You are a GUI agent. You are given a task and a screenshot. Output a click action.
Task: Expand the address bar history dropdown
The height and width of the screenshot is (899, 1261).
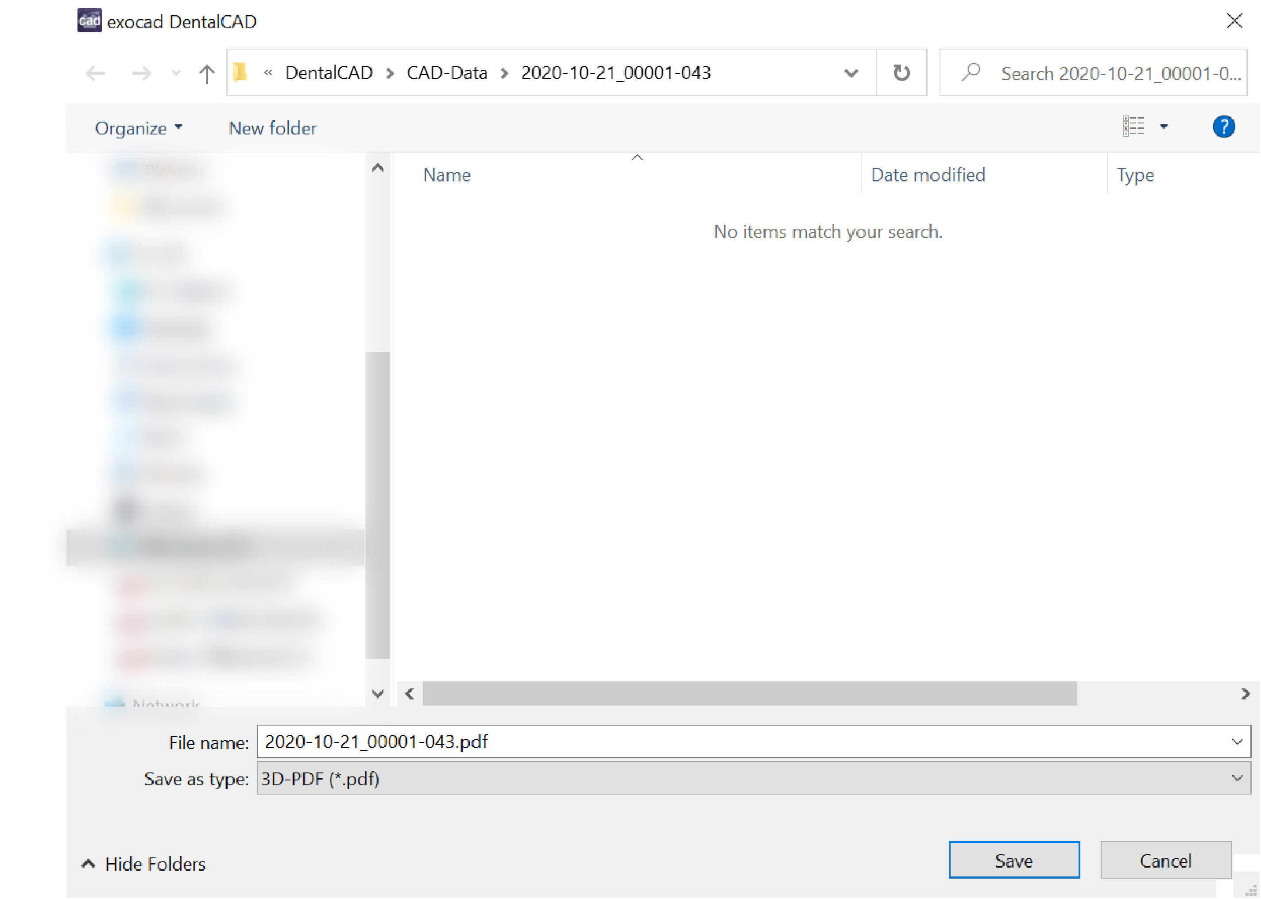(x=851, y=73)
